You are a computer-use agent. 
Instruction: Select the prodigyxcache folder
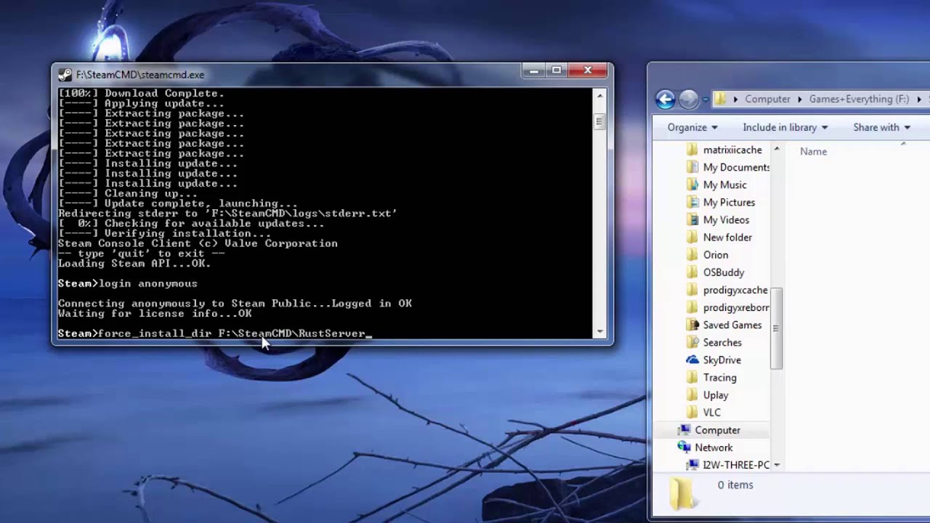(x=735, y=290)
